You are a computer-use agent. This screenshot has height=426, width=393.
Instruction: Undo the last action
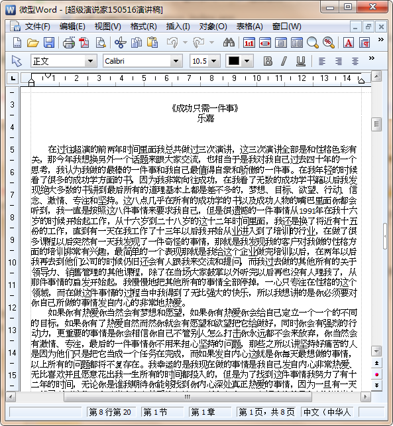[x=172, y=42]
